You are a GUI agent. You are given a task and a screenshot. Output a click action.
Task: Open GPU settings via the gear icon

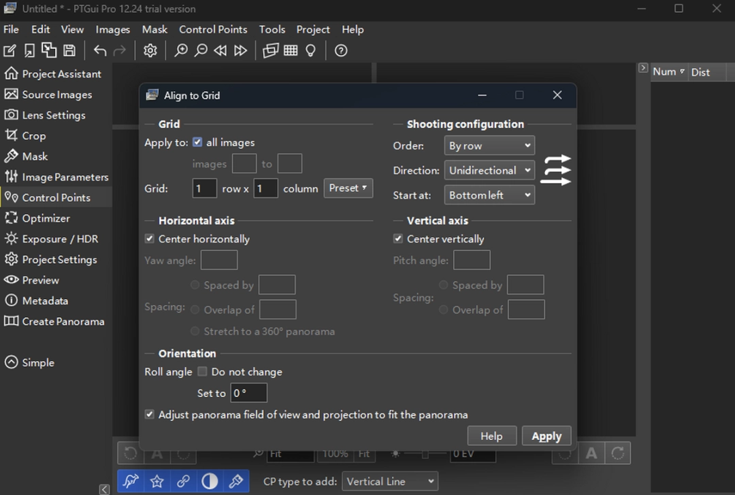point(150,50)
